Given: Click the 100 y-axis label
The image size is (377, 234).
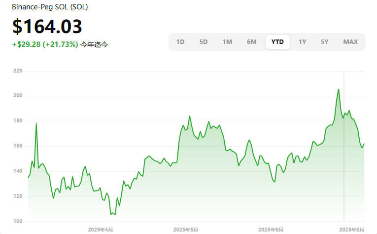Looking at the screenshot, I should [18, 221].
